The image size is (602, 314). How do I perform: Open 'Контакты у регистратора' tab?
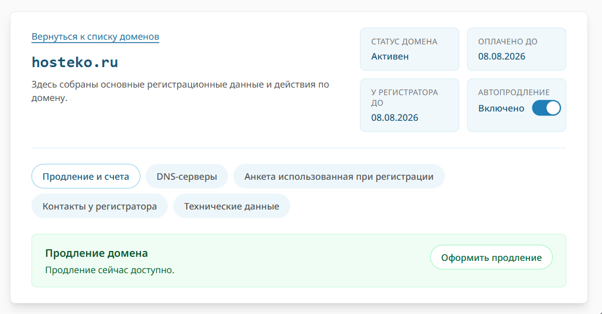click(99, 206)
